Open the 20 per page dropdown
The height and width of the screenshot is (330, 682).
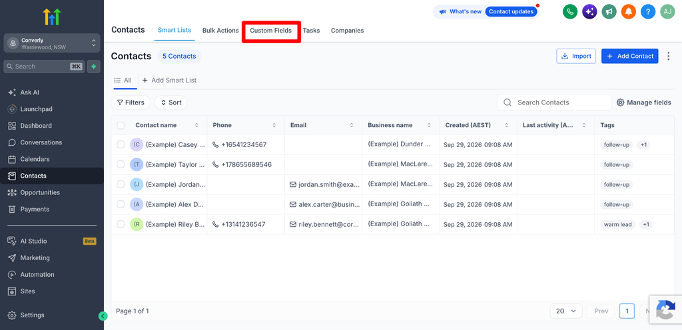(566, 311)
